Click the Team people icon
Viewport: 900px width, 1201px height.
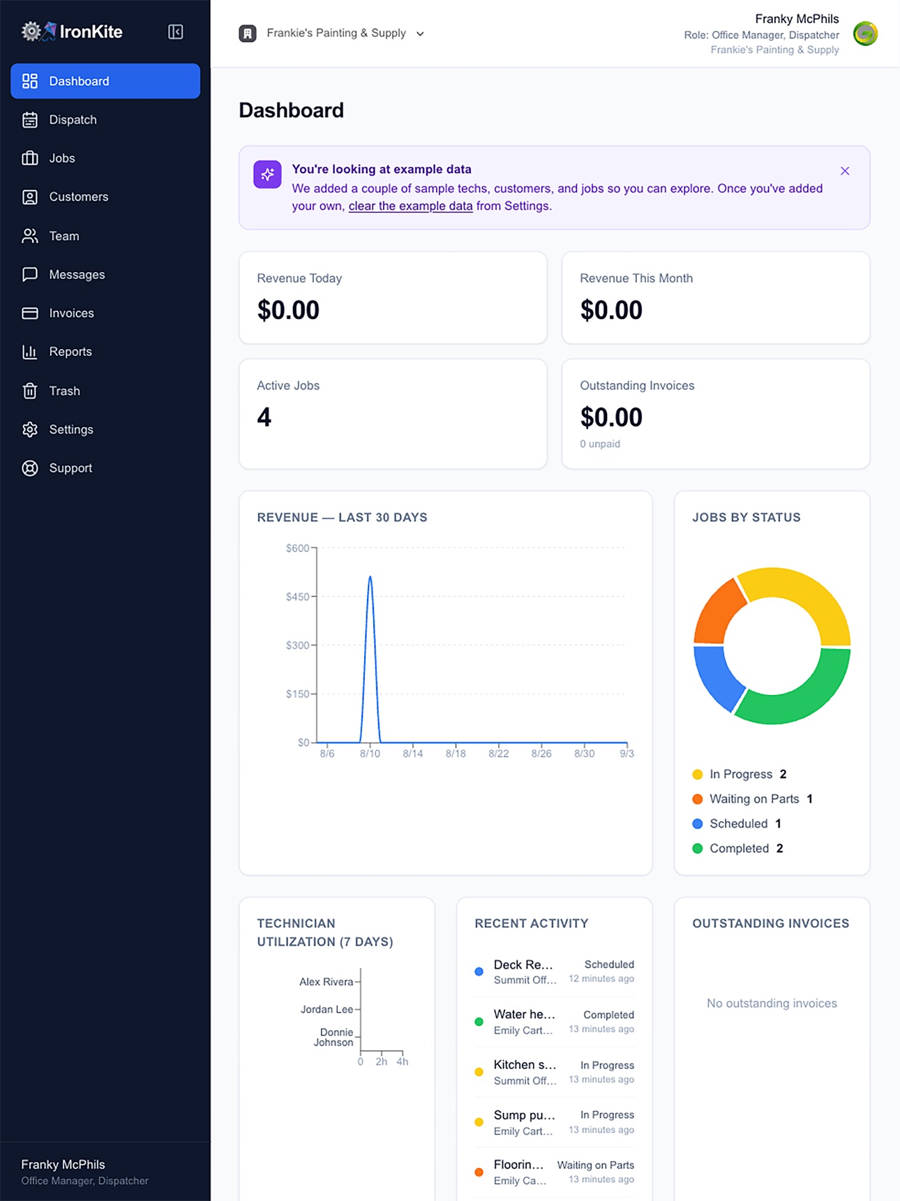tap(30, 236)
